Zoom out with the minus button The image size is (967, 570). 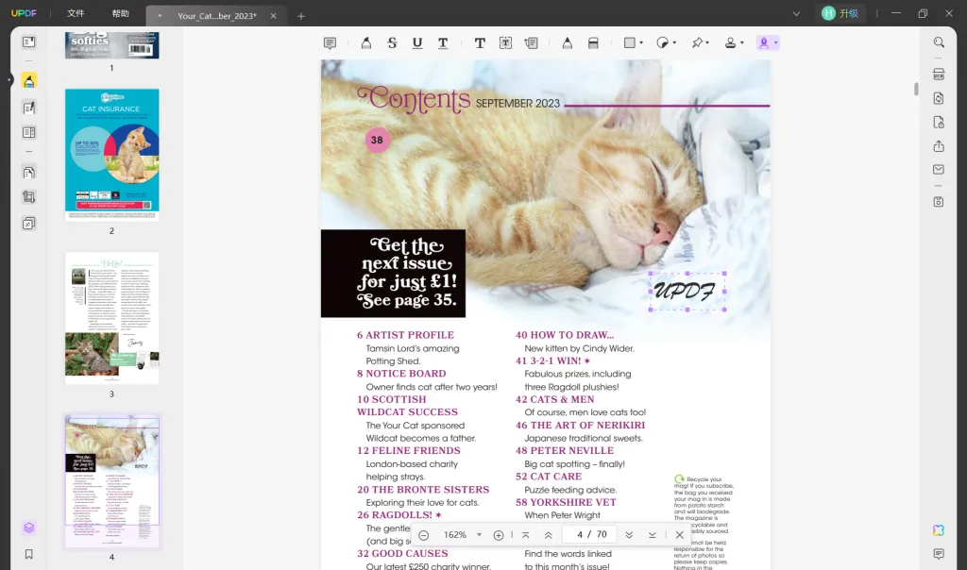(424, 535)
